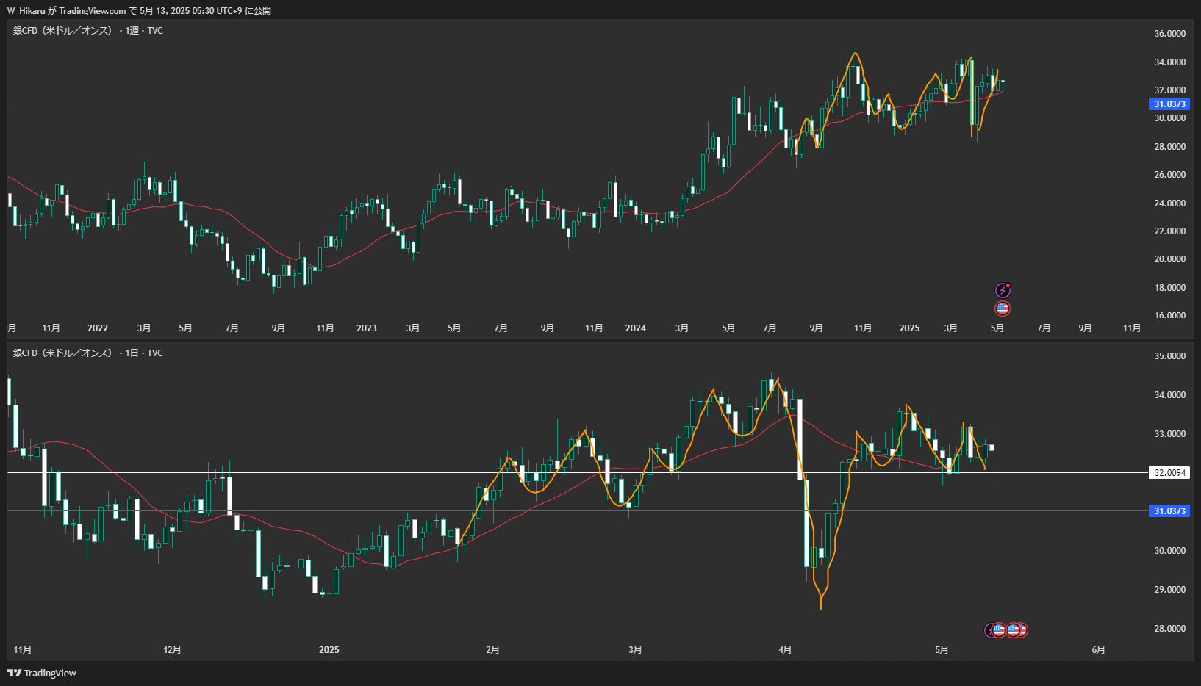Click the 2023 label on weekly time axis
Image resolution: width=1201 pixels, height=686 pixels.
coord(367,328)
